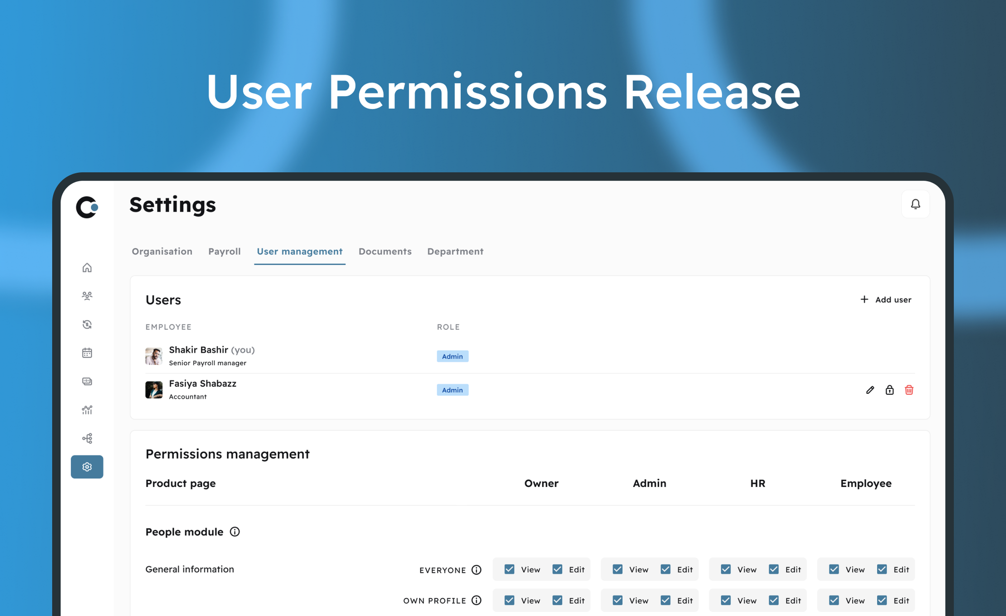The width and height of the screenshot is (1006, 616).
Task: Open the payments banknote icon in the sidebar
Action: [x=87, y=381]
